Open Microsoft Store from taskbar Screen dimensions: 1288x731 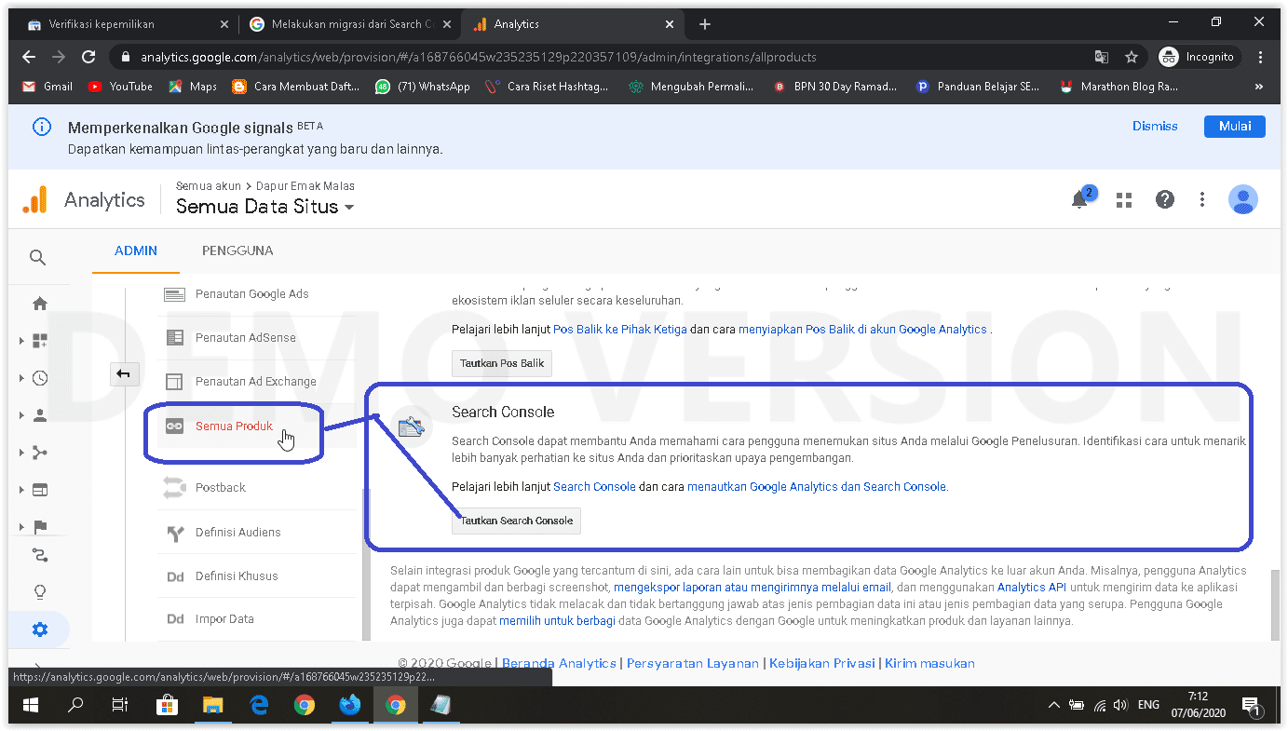click(168, 705)
